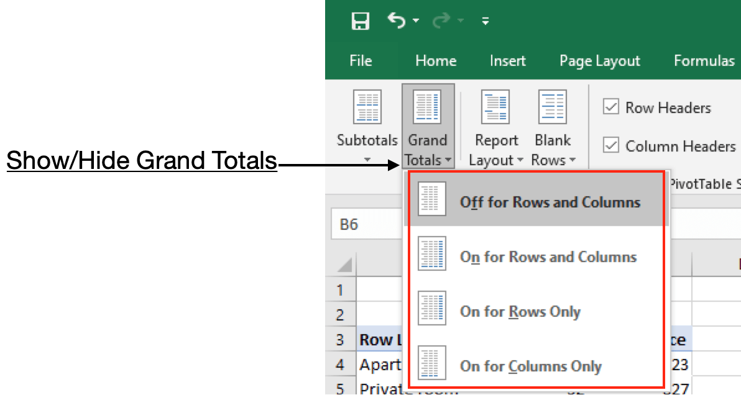Click the Report Layout icon

pyautogui.click(x=496, y=107)
